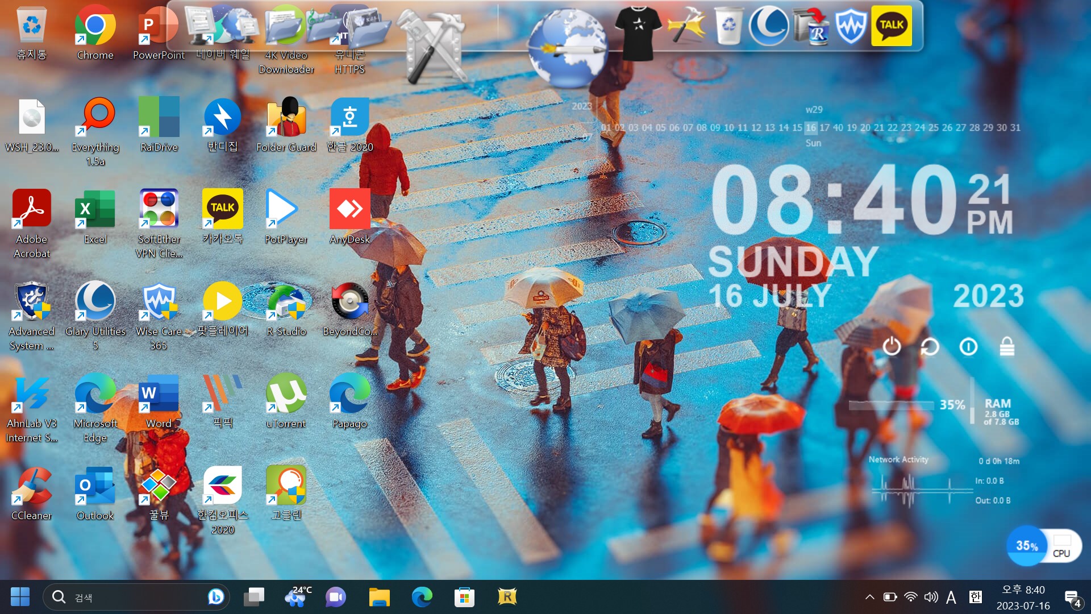The width and height of the screenshot is (1091, 614).
Task: Launch 한컴오피스 2020 shortcut
Action: coord(222,500)
